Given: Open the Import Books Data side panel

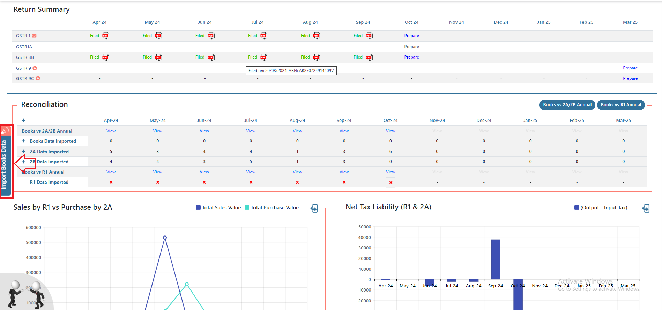Looking at the screenshot, I should point(5,165).
